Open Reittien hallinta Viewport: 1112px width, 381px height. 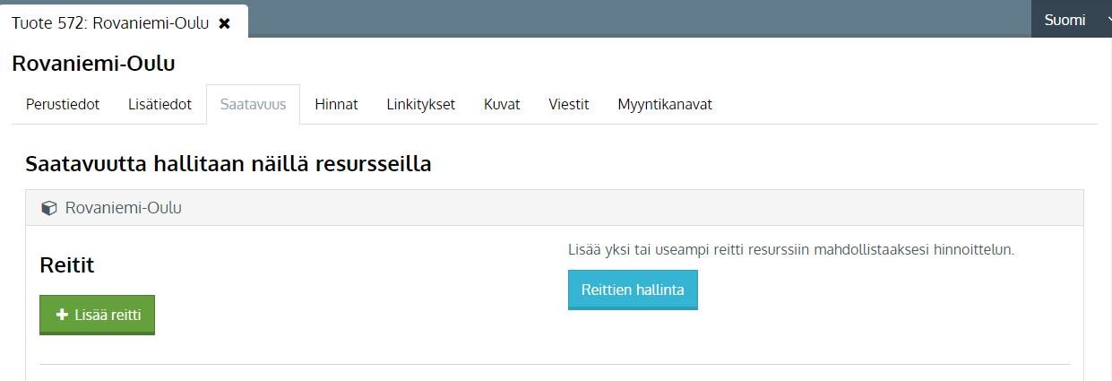pyautogui.click(x=633, y=290)
